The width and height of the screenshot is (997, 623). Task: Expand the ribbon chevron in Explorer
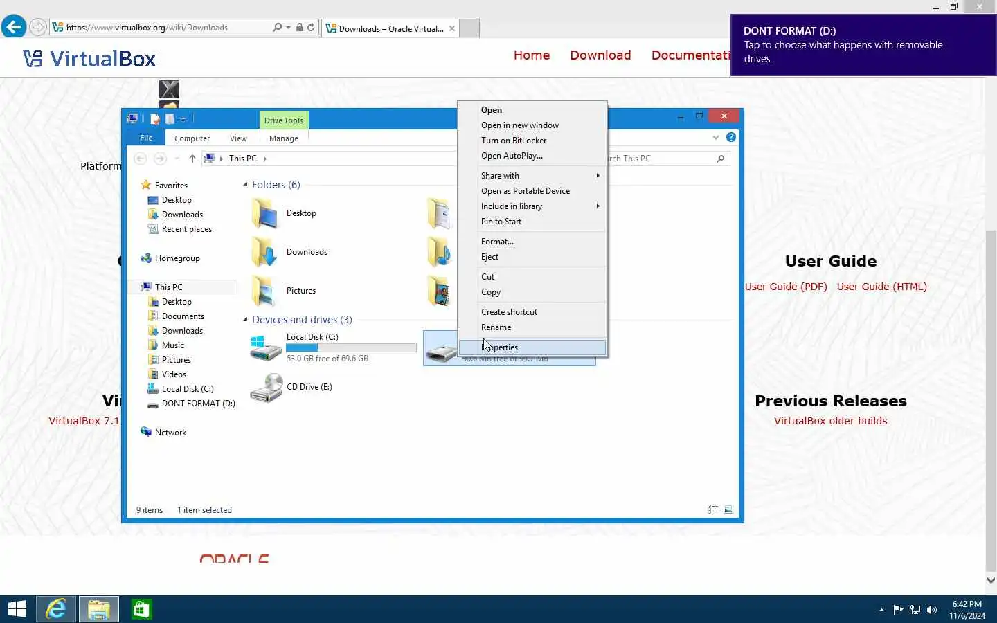coord(716,138)
